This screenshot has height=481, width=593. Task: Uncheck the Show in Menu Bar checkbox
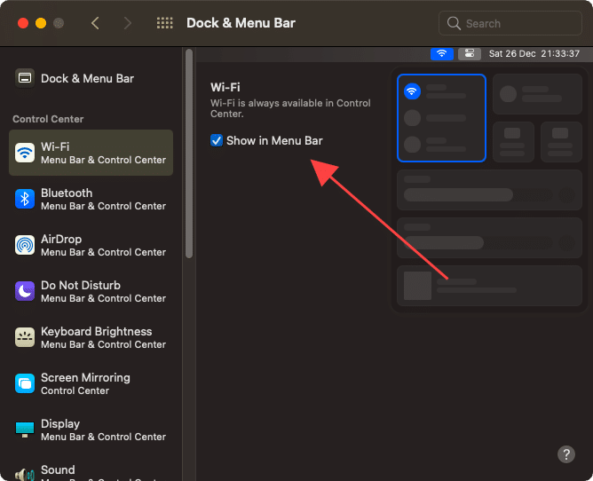click(217, 140)
